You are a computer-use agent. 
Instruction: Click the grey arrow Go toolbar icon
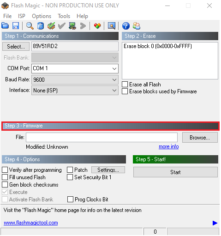click(83, 26)
